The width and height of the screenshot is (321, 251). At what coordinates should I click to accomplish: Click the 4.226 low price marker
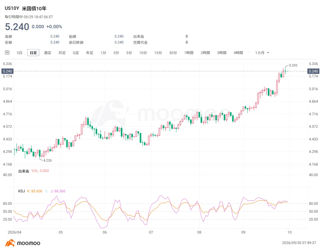47,160
